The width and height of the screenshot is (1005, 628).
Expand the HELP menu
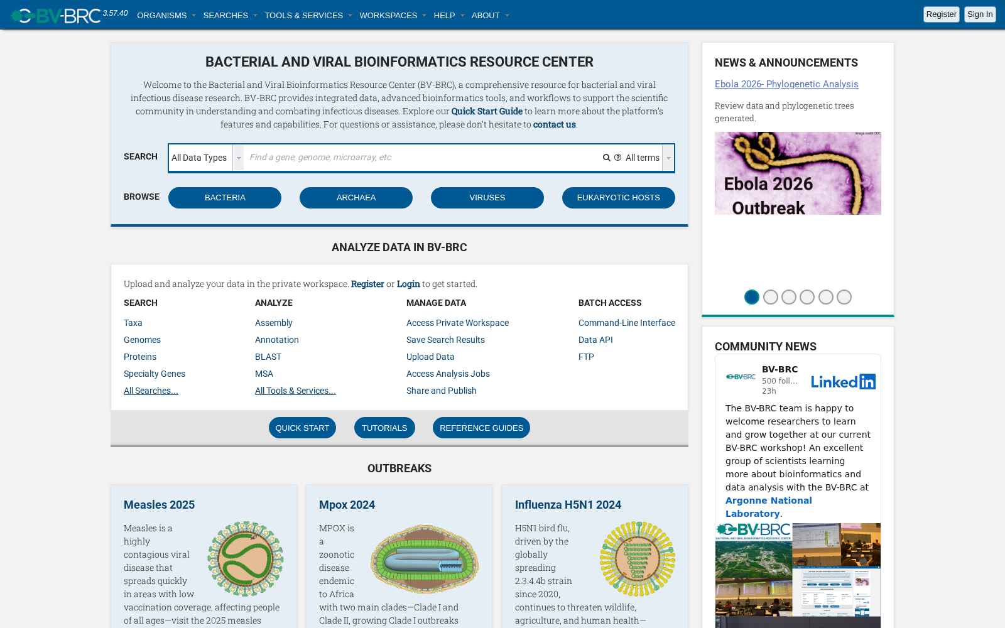tap(449, 15)
